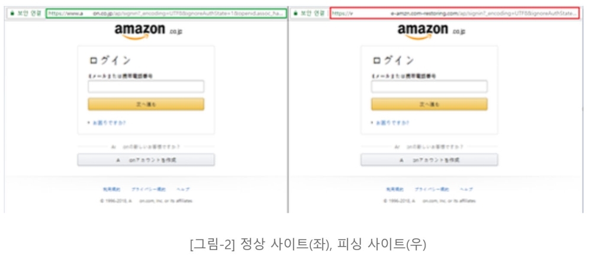Click the green lock icon in left browser
The height and width of the screenshot is (259, 592).
pos(12,13)
